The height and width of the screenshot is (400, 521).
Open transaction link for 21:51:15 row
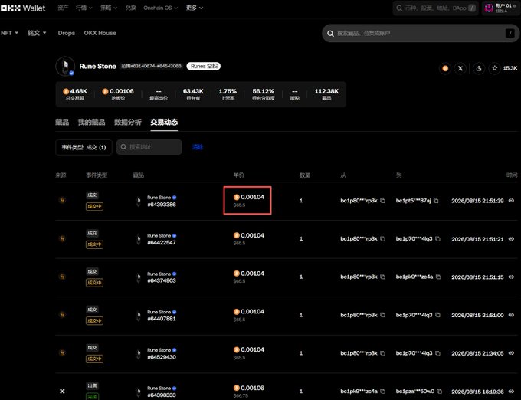point(511,277)
